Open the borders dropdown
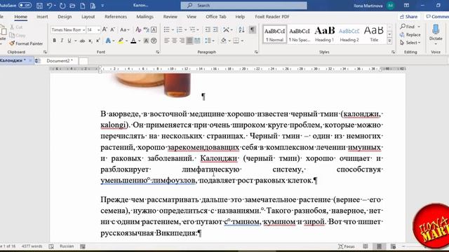 point(242,41)
